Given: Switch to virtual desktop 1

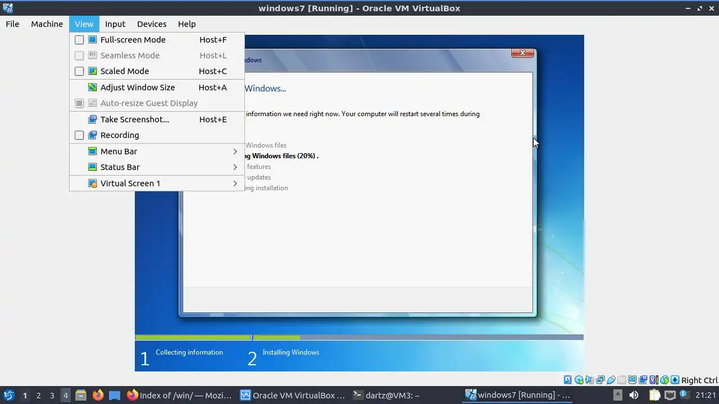Looking at the screenshot, I should 25,396.
